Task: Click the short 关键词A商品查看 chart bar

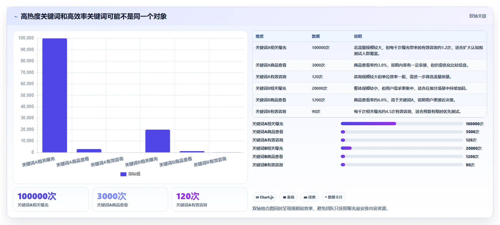Action: (89, 151)
